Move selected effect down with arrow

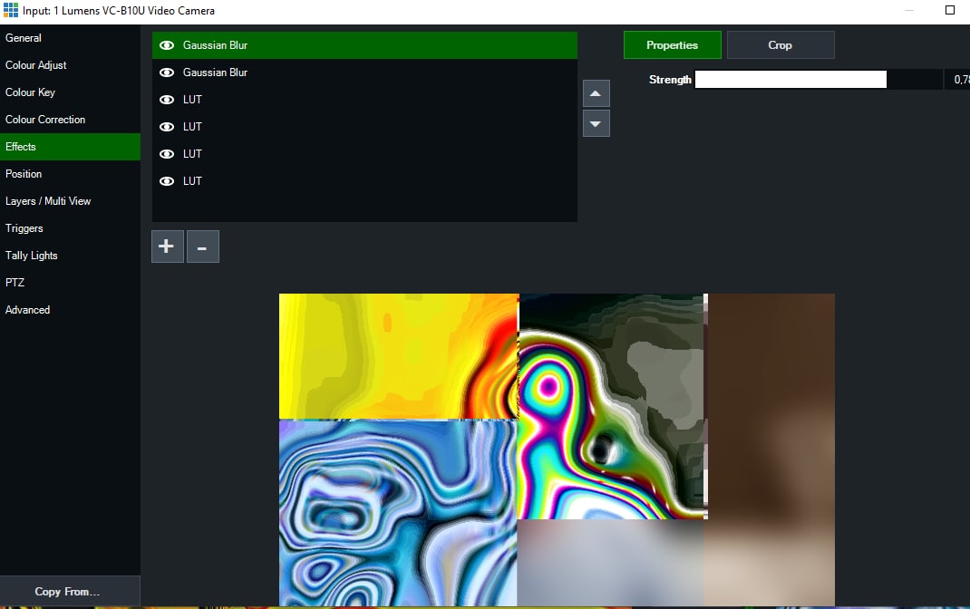pyautogui.click(x=596, y=123)
